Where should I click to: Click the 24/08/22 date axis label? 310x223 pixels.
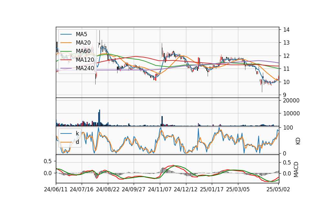tap(108, 189)
